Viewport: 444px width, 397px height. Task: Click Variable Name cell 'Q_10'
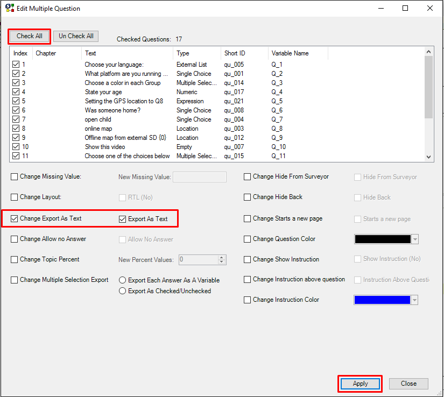click(279, 147)
